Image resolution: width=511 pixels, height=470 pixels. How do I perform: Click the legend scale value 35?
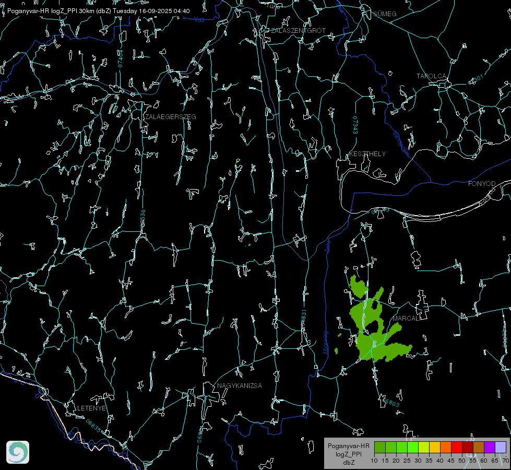[429, 461]
